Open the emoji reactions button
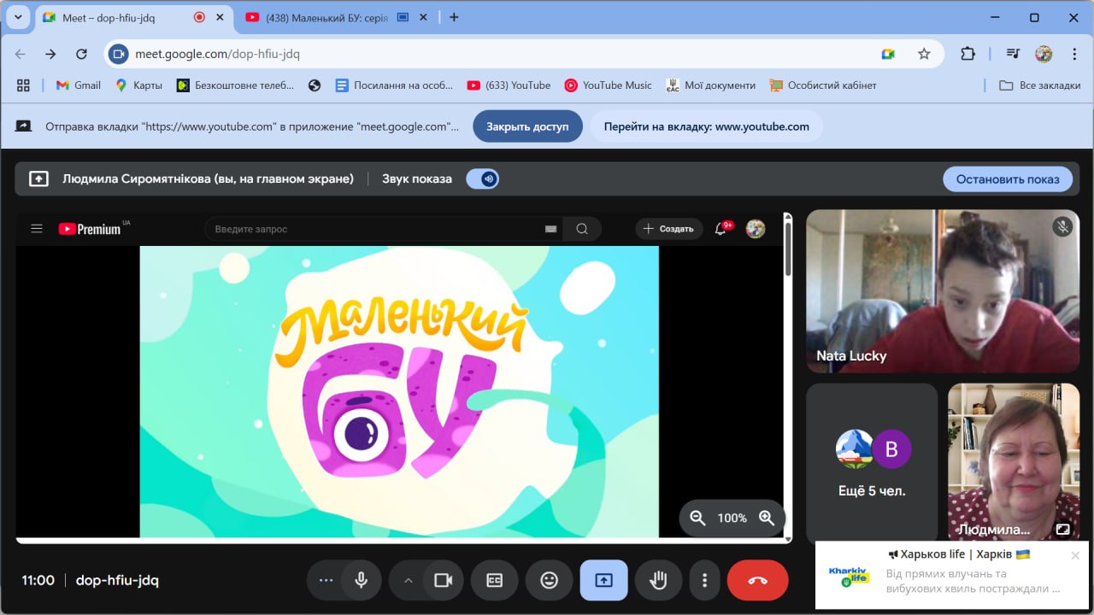 (549, 581)
